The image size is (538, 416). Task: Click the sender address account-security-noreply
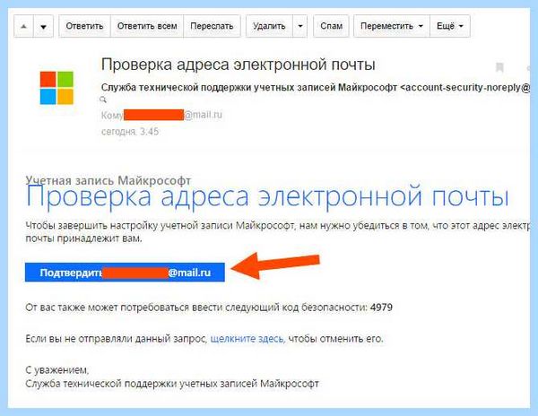tap(465, 88)
